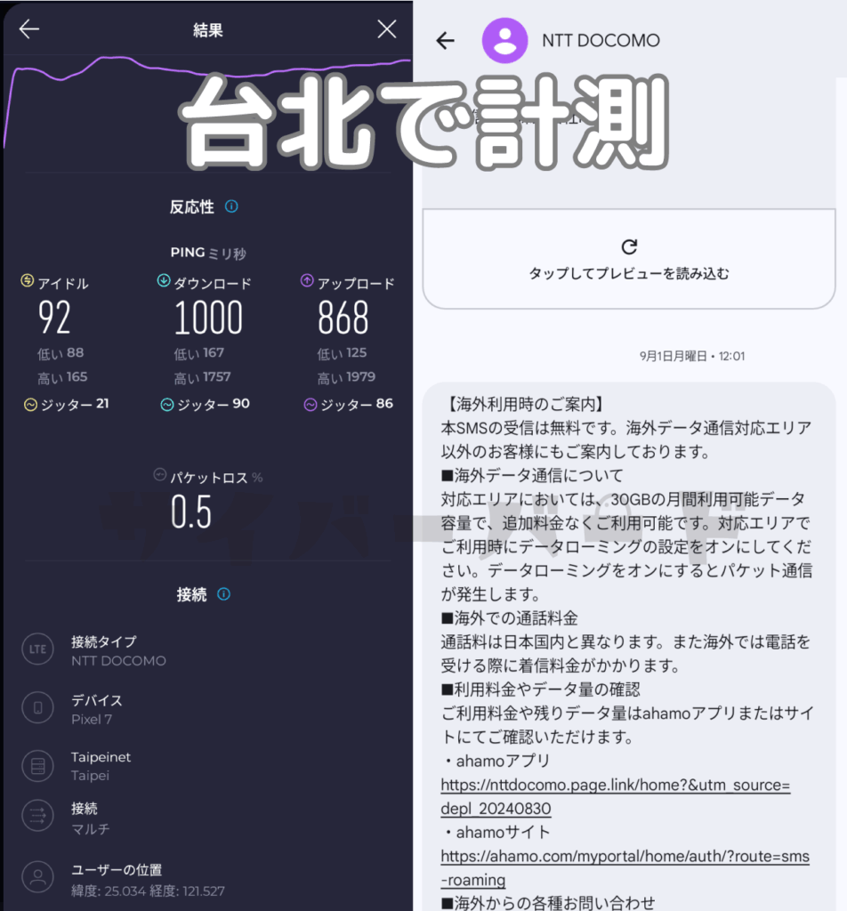
Task: Tap the ダウンロード ping icon
Action: [164, 281]
